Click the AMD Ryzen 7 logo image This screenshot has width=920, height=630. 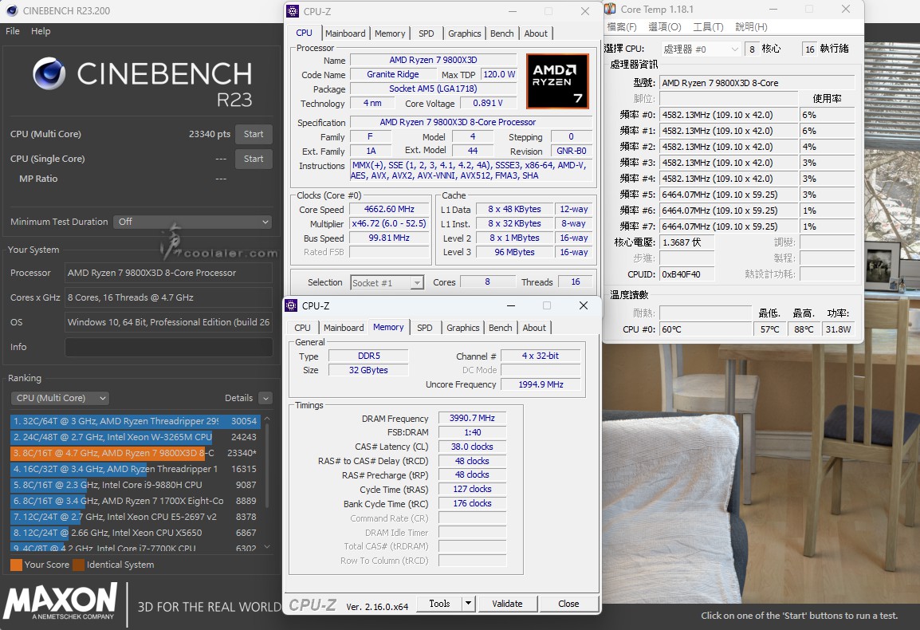click(x=557, y=81)
